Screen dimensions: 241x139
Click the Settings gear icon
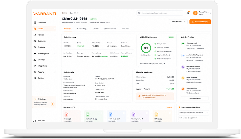point(35,78)
